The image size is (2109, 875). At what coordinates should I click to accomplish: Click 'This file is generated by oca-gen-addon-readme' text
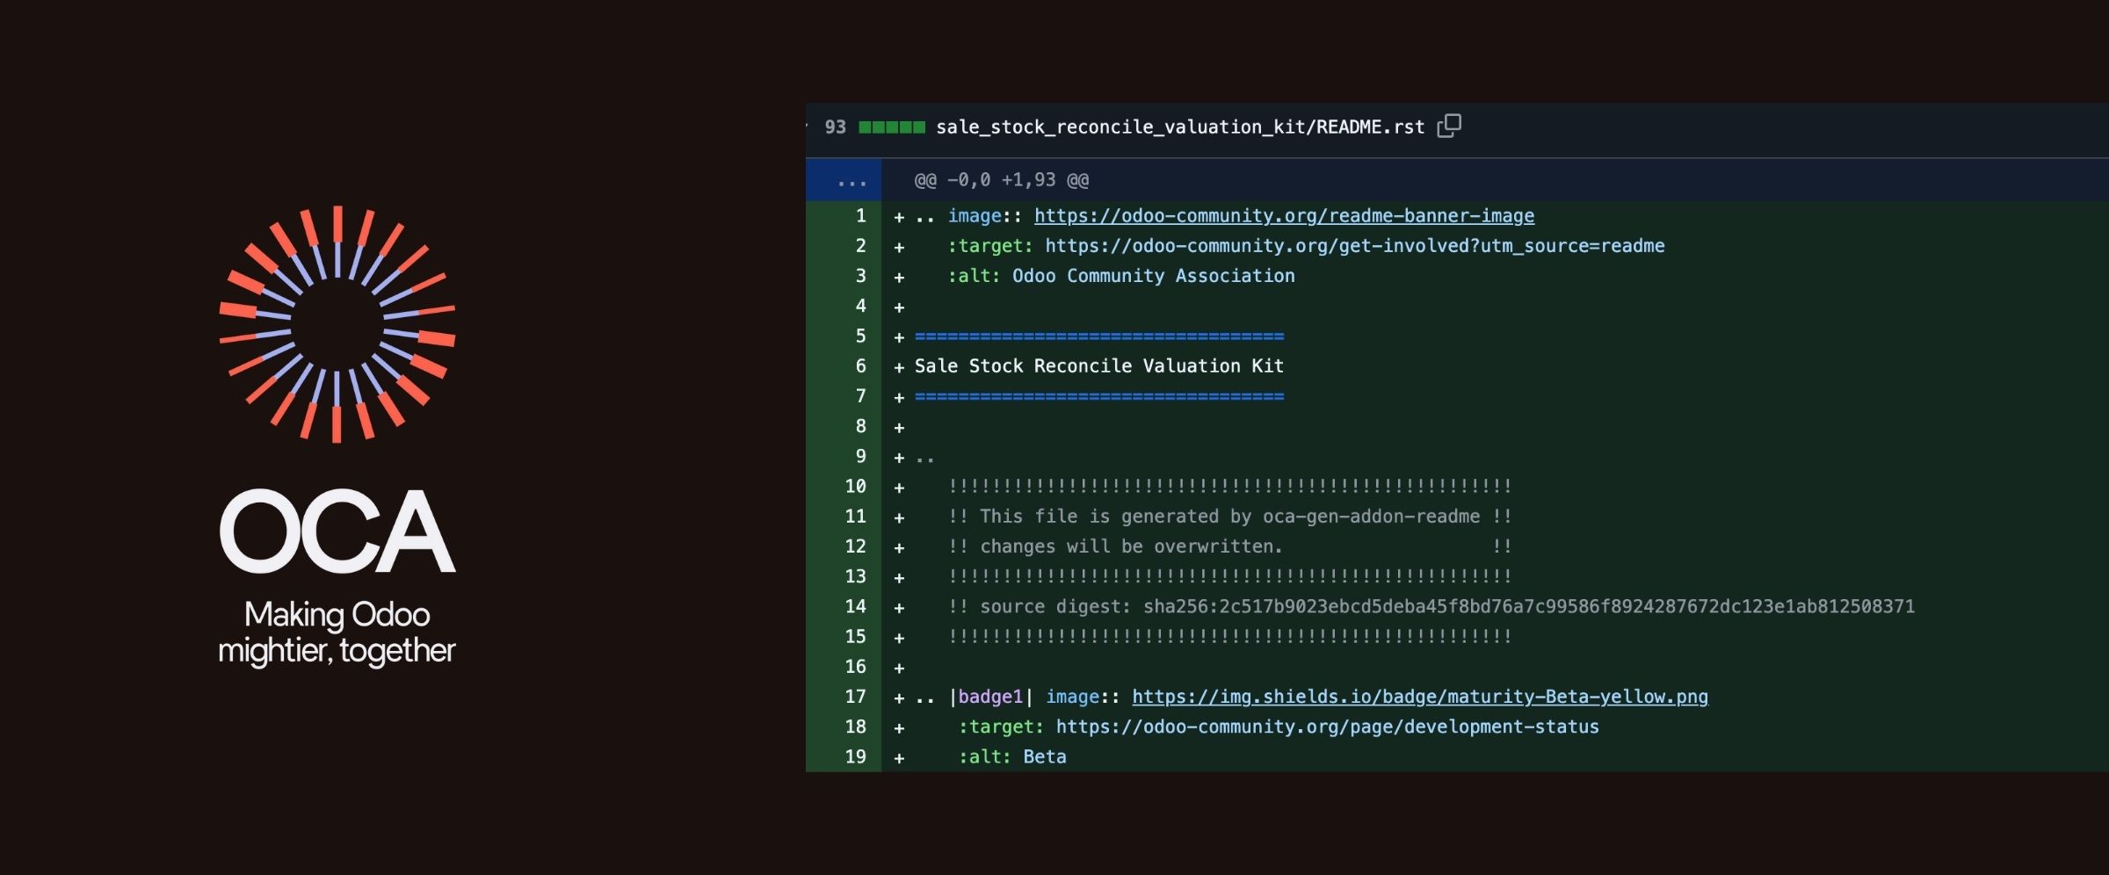click(x=1229, y=517)
